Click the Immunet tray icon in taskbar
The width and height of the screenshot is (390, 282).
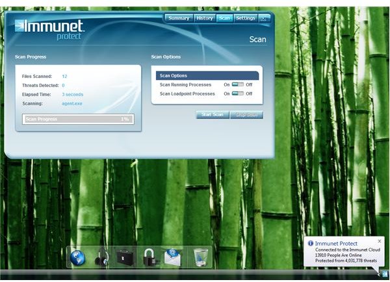[x=385, y=274]
